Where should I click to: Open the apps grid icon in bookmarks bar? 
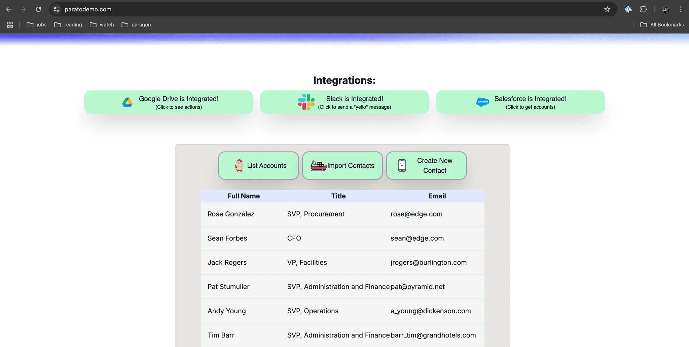(x=10, y=25)
